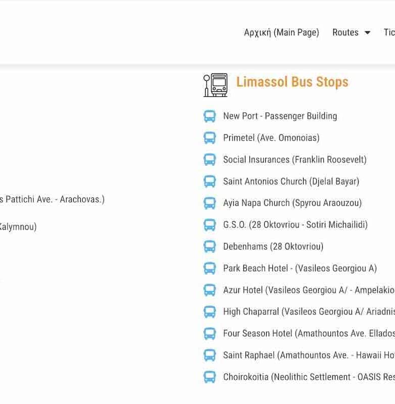The image size is (395, 404).
Task: Open the Routes menu
Action: (345, 32)
